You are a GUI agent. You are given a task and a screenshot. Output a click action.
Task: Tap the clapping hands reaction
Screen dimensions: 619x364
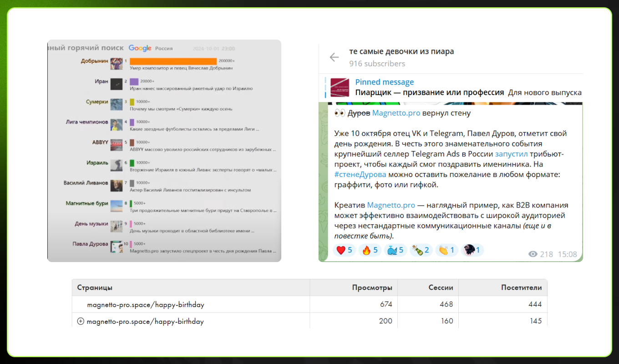click(446, 250)
